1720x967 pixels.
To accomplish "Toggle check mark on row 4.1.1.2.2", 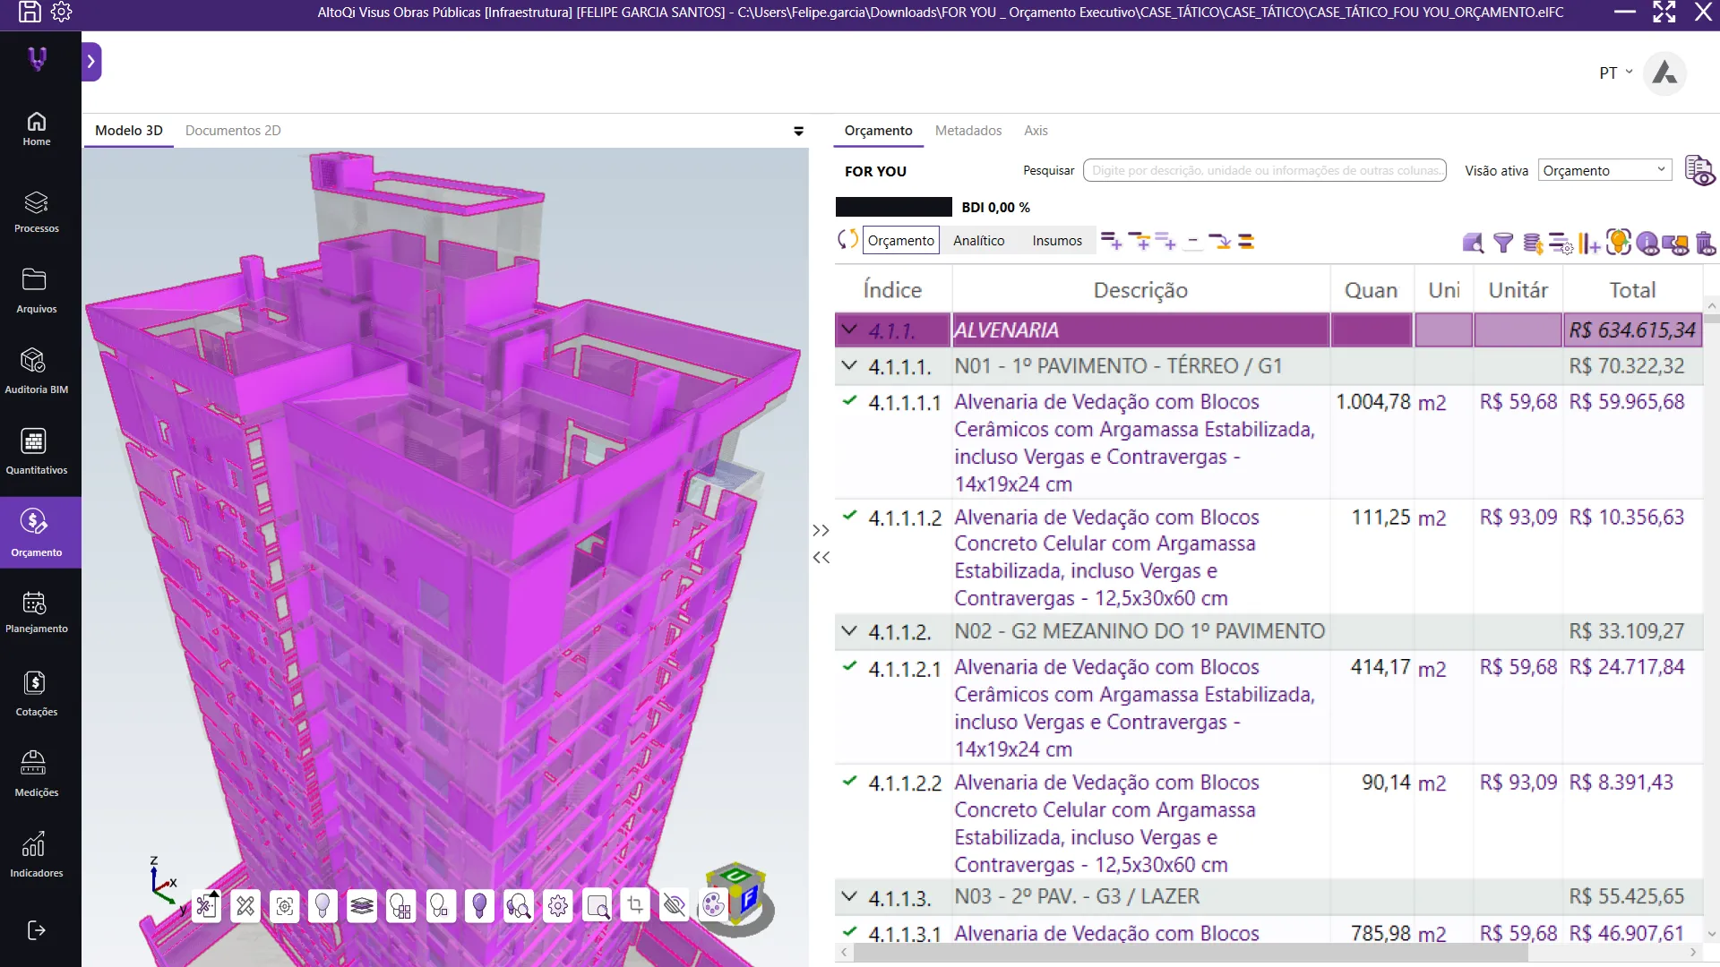I will [849, 781].
